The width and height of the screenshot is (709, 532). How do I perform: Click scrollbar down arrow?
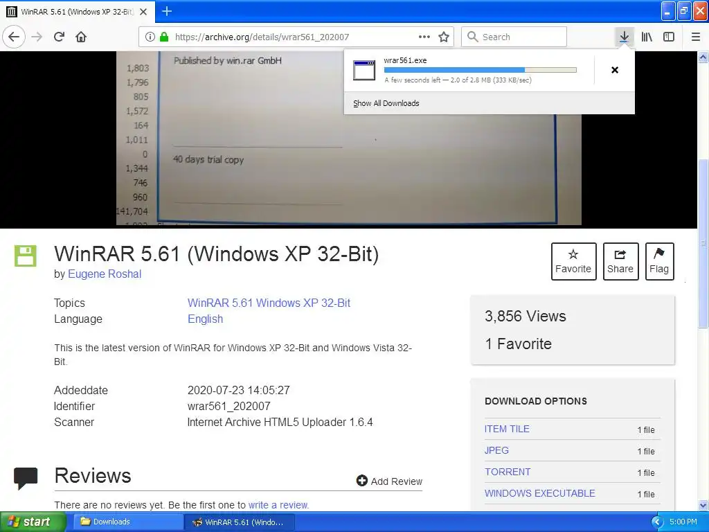pyautogui.click(x=703, y=505)
